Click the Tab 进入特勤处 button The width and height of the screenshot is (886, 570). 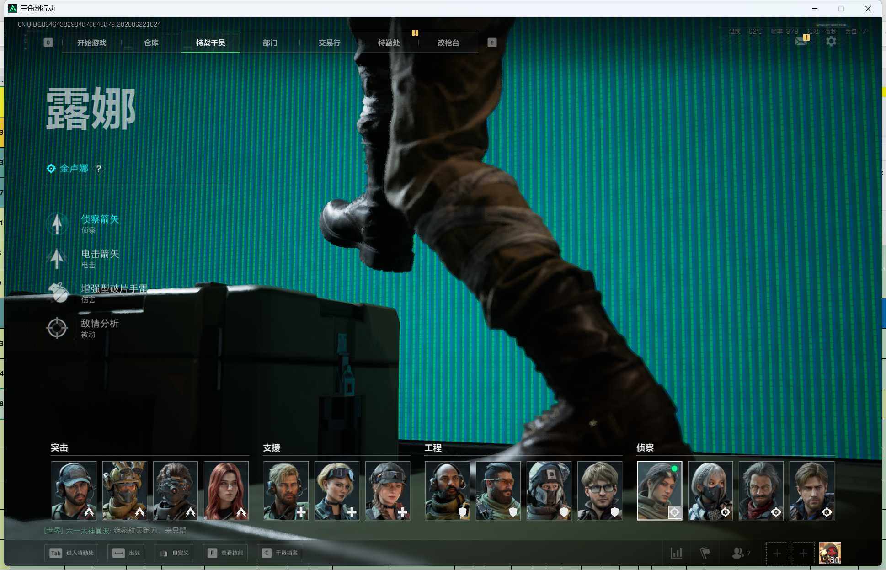tap(71, 553)
